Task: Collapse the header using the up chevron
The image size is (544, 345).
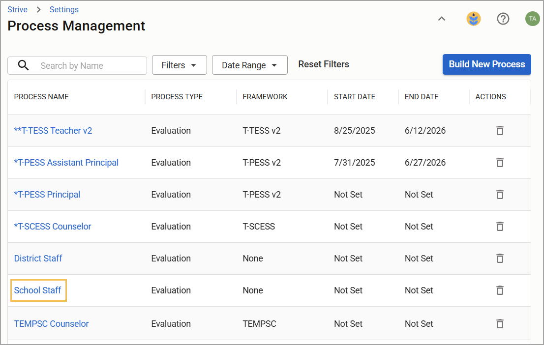Action: click(x=441, y=19)
